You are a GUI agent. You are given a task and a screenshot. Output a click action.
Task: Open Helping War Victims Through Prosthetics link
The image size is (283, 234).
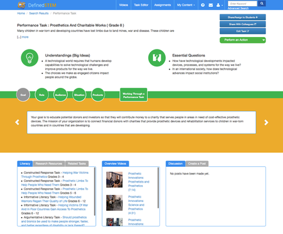pyautogui.click(x=55, y=174)
